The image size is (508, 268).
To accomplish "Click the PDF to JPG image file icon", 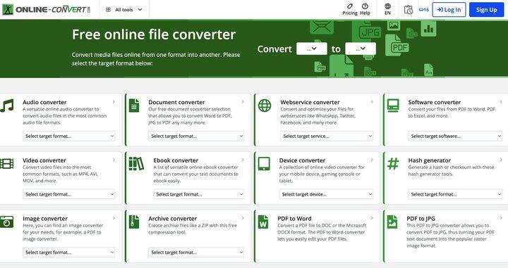I will point(392,222).
